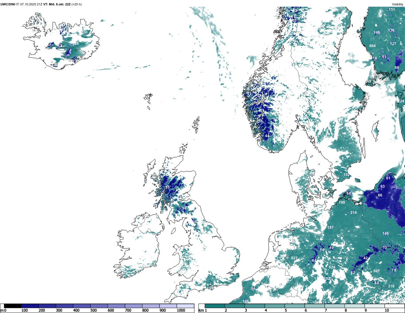
Task: Click visibility value 127 in Finland
Action: pos(393,44)
